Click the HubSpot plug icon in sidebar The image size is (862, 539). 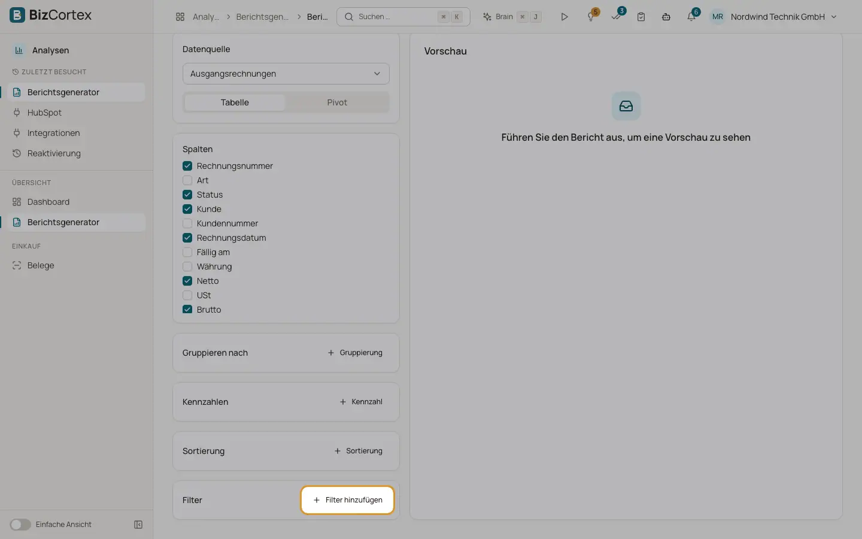click(x=17, y=113)
